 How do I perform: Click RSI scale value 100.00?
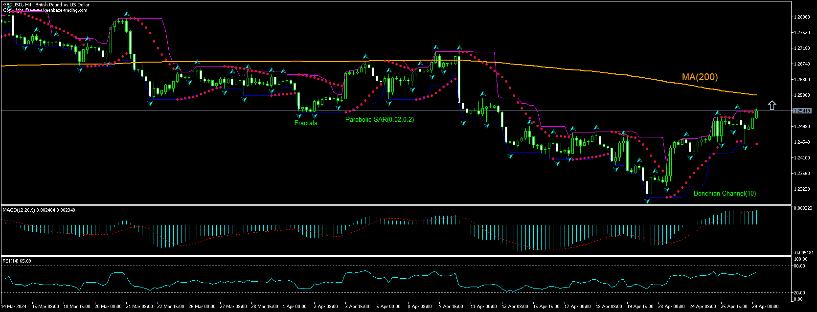801,259
